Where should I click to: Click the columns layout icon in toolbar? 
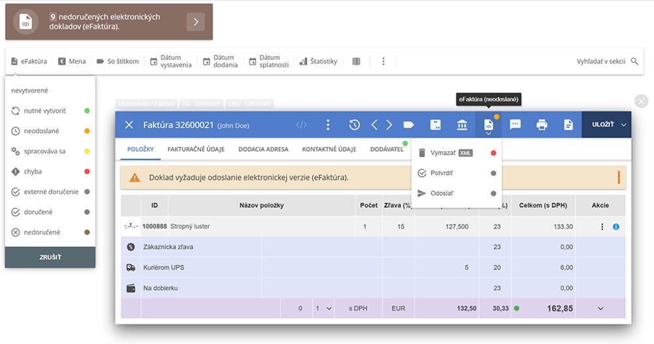[356, 62]
